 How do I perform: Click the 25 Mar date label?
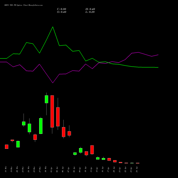[34, 169]
